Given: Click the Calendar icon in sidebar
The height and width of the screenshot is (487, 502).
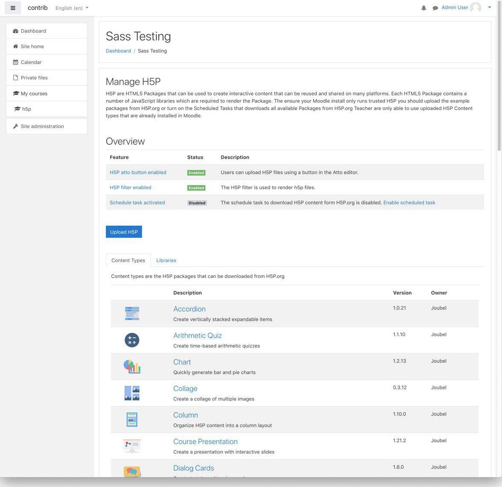Looking at the screenshot, I should (15, 62).
